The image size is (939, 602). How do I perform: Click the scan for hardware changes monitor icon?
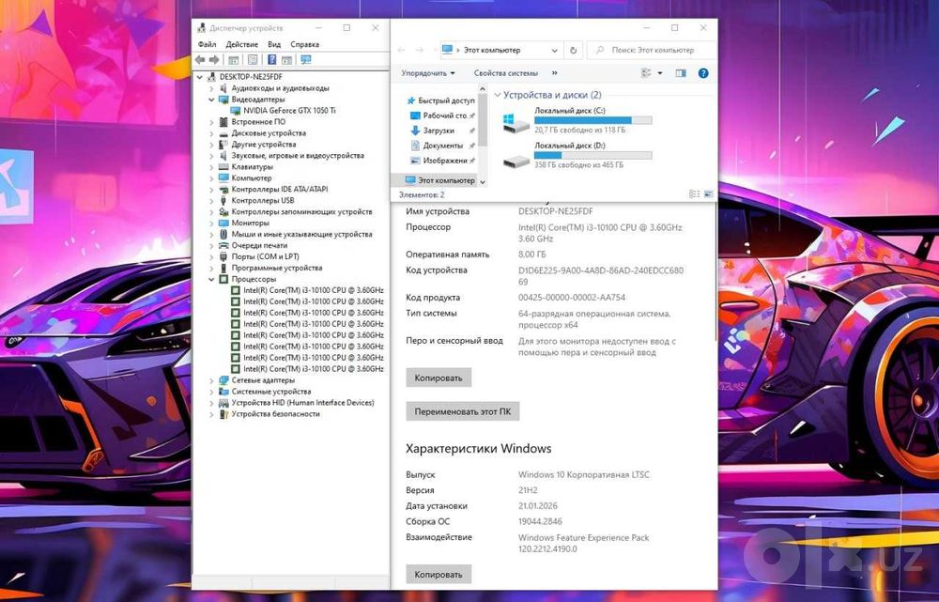[x=306, y=60]
